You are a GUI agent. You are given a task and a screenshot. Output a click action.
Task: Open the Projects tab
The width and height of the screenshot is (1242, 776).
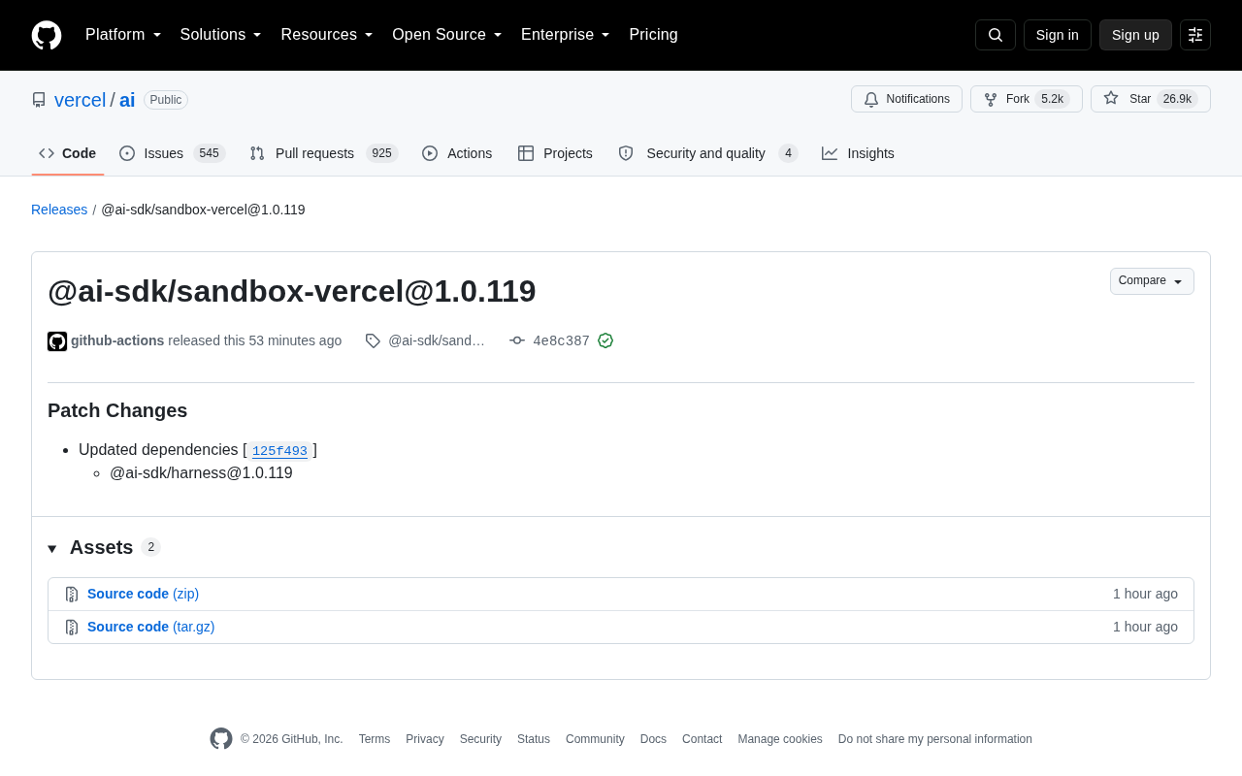pos(555,153)
